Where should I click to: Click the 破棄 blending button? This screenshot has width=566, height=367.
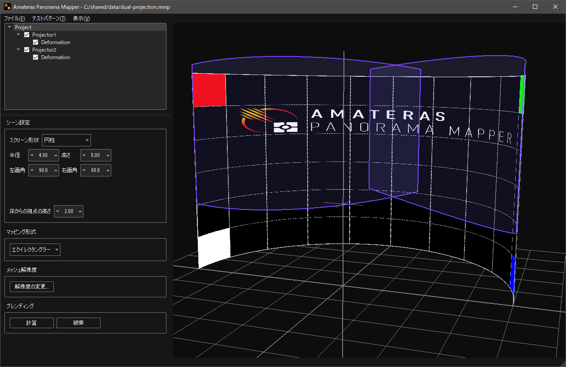pos(79,323)
